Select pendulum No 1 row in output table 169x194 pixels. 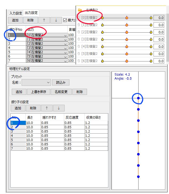pyautogui.click(x=17, y=35)
